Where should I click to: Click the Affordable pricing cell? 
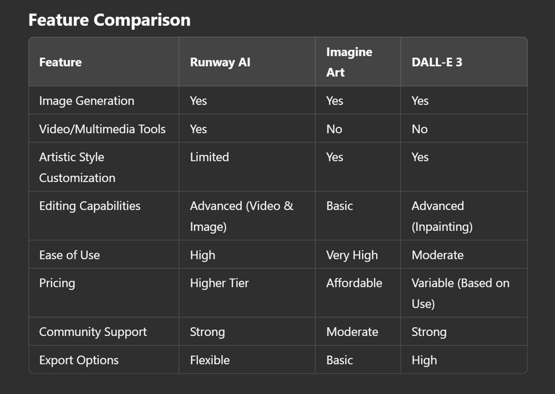(354, 283)
